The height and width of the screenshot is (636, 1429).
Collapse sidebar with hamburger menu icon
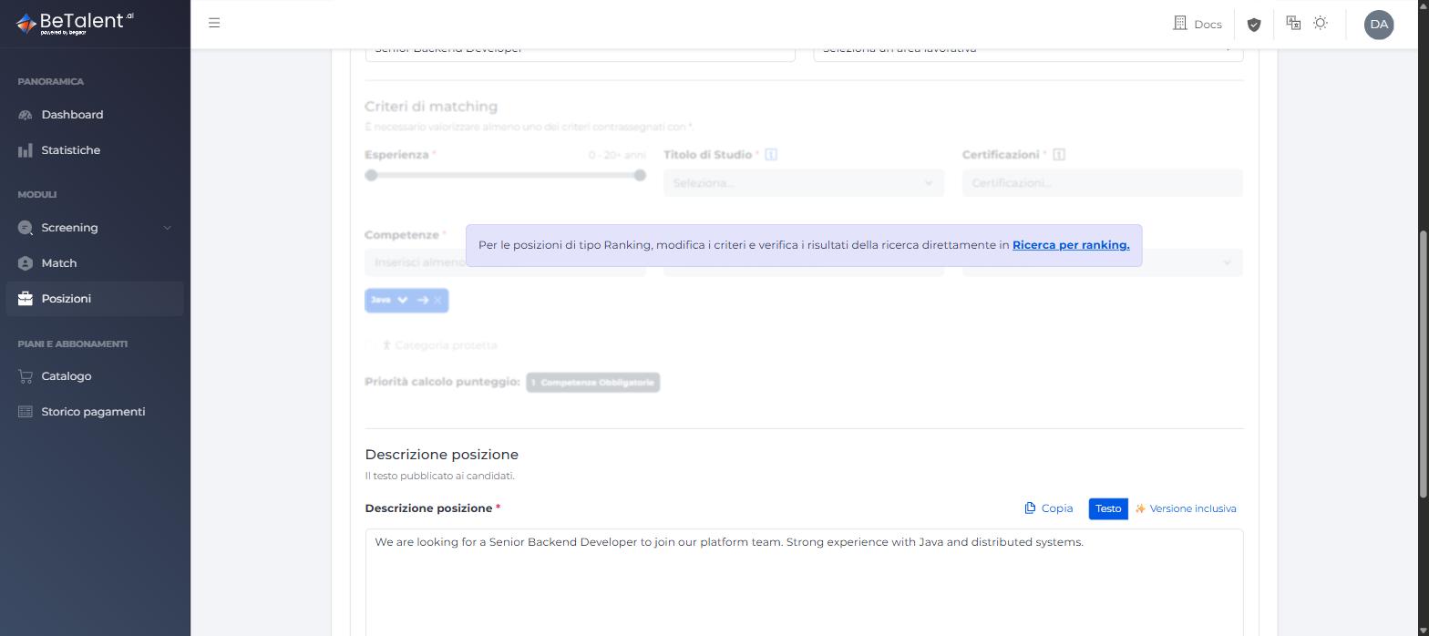(214, 23)
